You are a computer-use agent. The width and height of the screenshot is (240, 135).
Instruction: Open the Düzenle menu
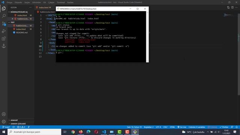[18, 3]
